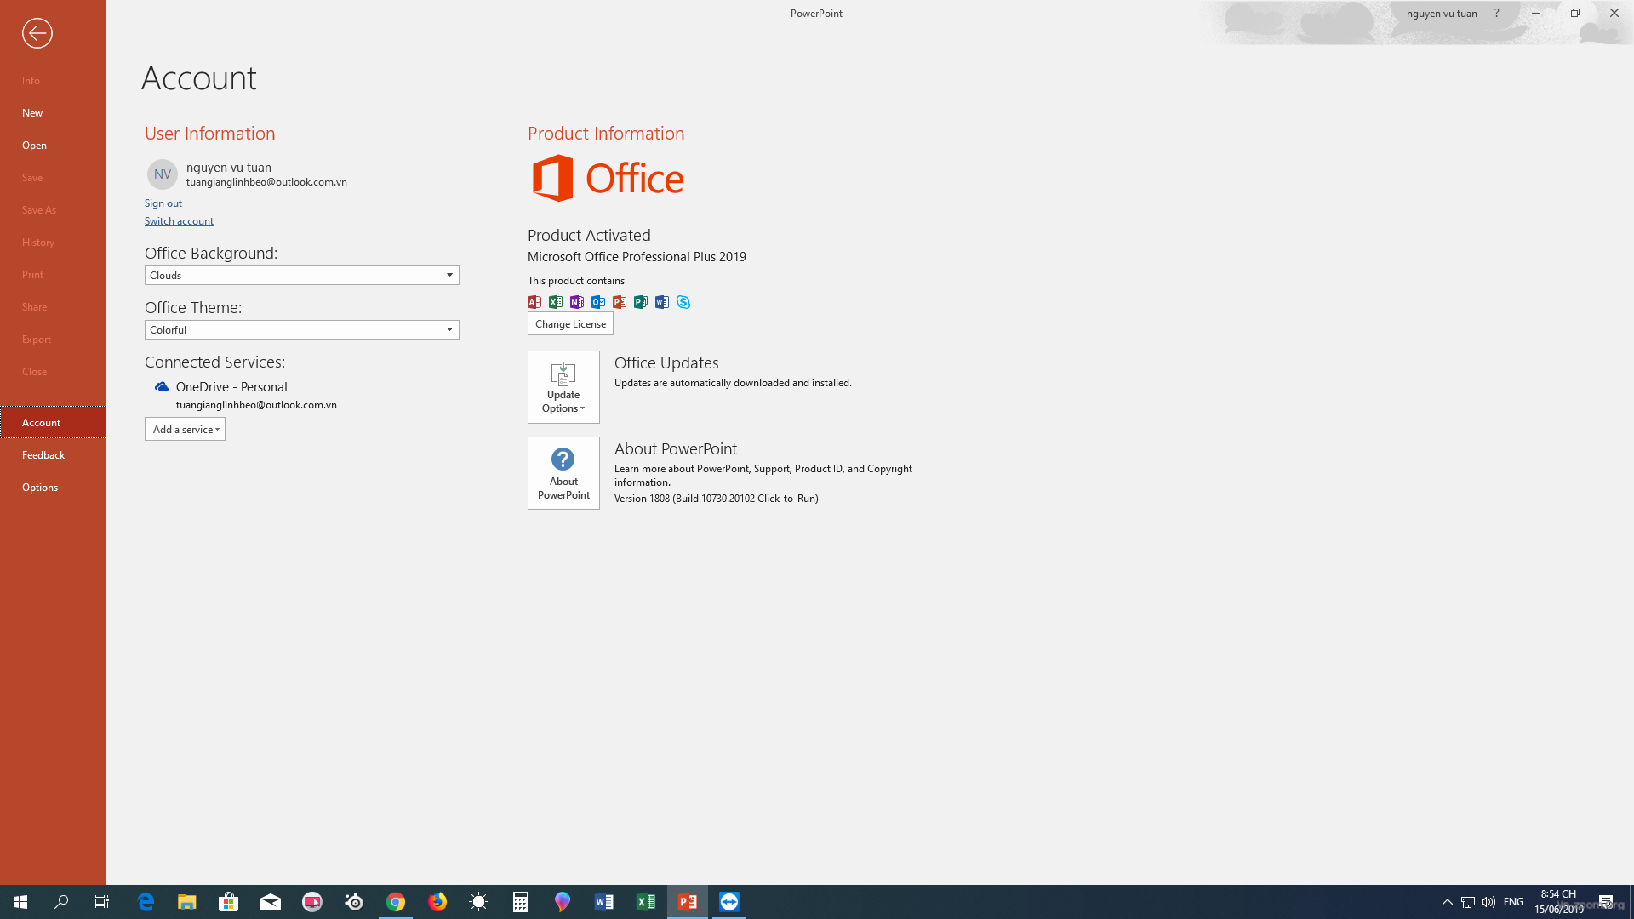The width and height of the screenshot is (1634, 919).
Task: Click the Excel icon under This product contains
Action: [x=556, y=302]
